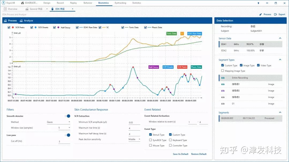The width and height of the screenshot is (289, 162).
Task: Uncheck the SCR Peaks legend checkbox
Action: click(x=9, y=27)
